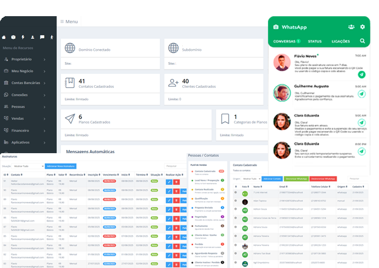The height and width of the screenshot is (268, 379).
Task: Switch to the STATUS tab in WhatsApp
Action: point(314,41)
